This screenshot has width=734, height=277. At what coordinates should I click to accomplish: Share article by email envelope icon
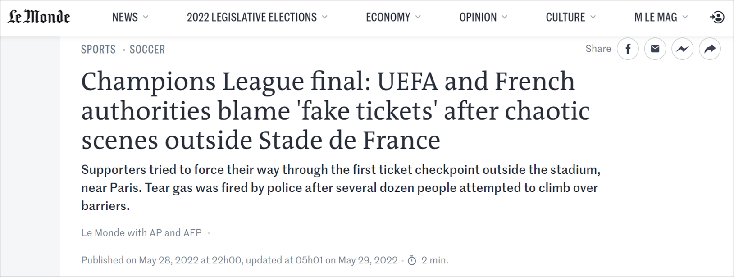(655, 49)
